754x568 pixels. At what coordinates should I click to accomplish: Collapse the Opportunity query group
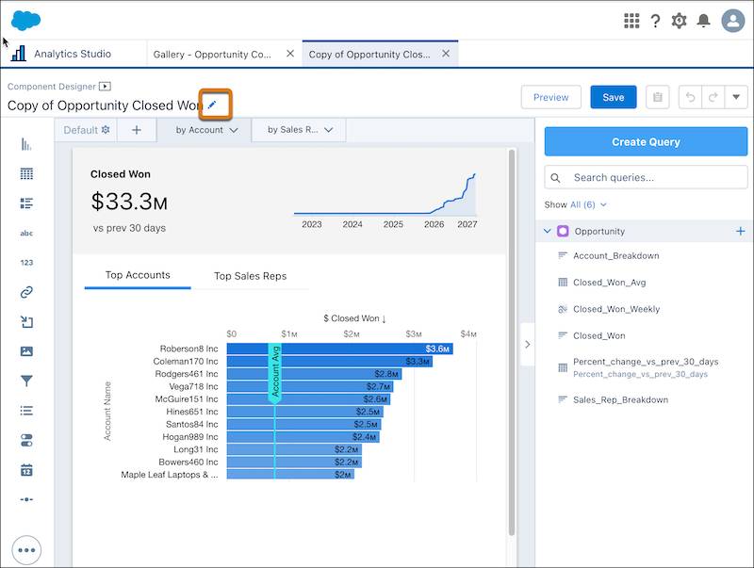pyautogui.click(x=547, y=231)
